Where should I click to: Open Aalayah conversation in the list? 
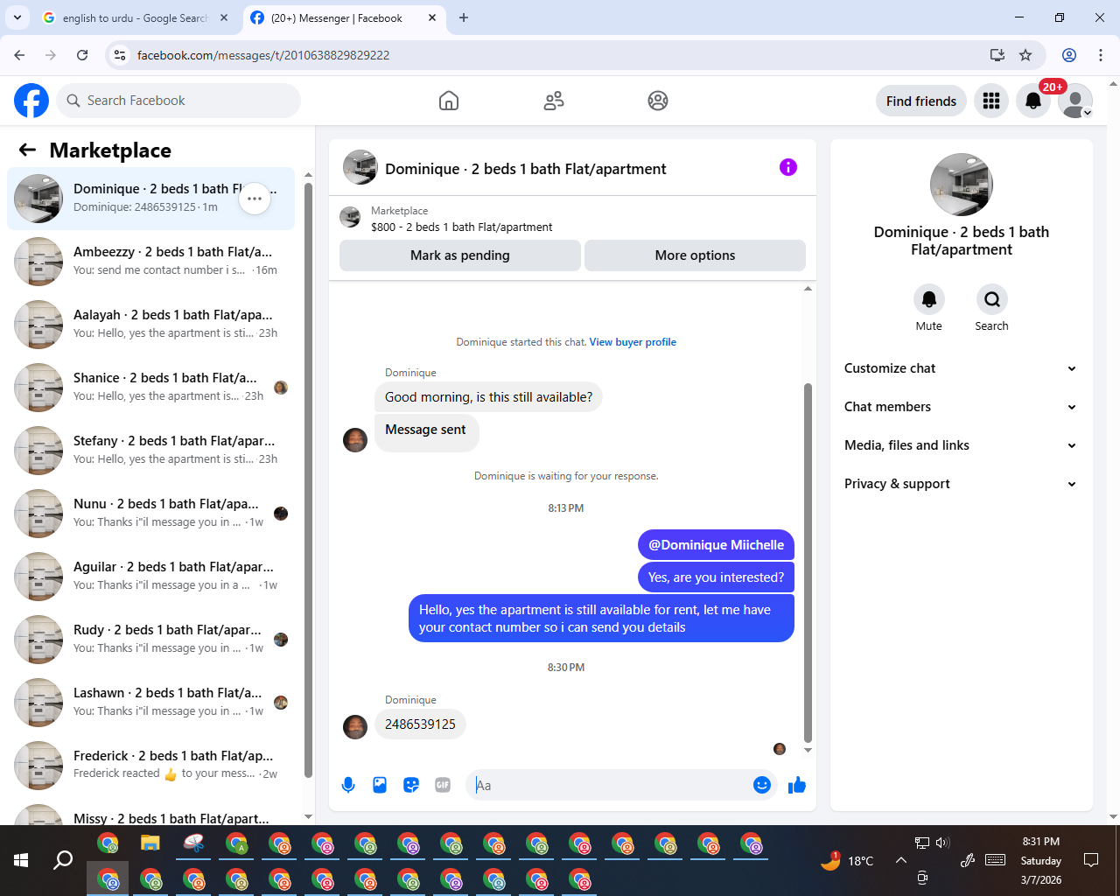point(150,325)
